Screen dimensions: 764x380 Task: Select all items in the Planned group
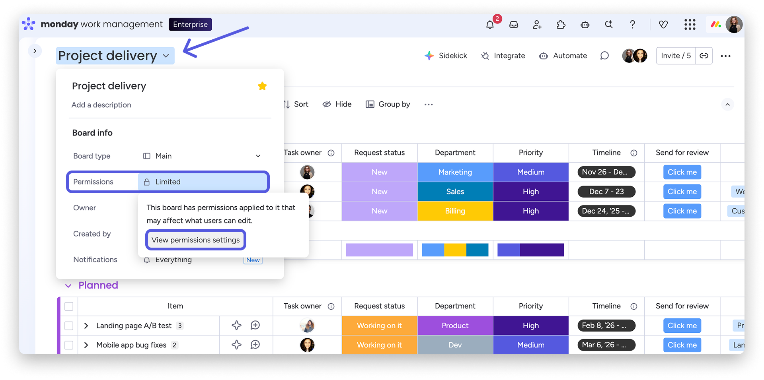coord(69,306)
